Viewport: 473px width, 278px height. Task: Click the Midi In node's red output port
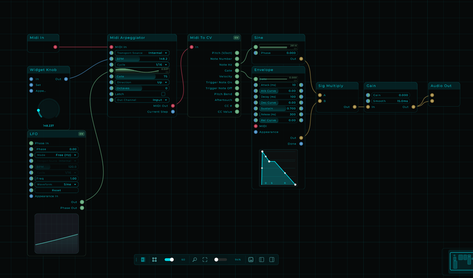point(55,47)
